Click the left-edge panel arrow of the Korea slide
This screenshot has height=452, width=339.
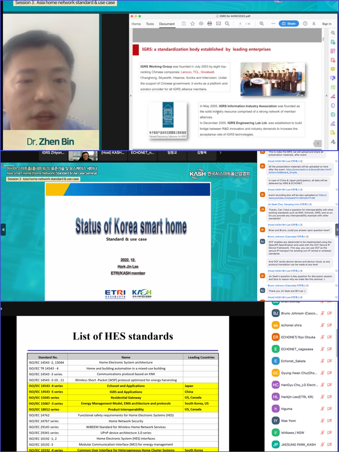click(3, 229)
